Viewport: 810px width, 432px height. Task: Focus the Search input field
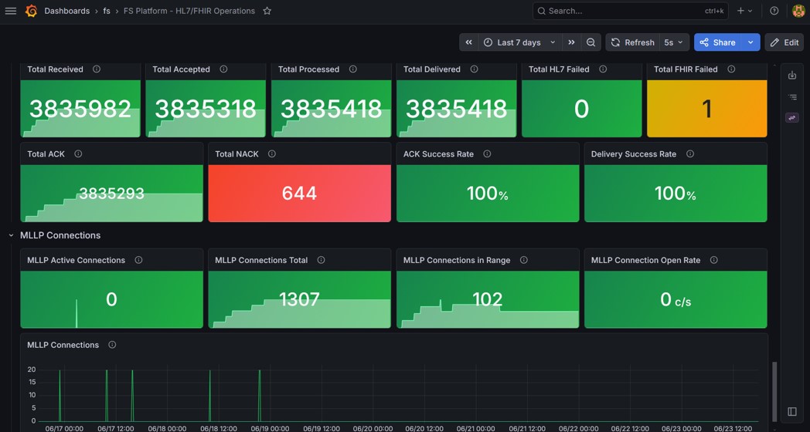click(630, 11)
